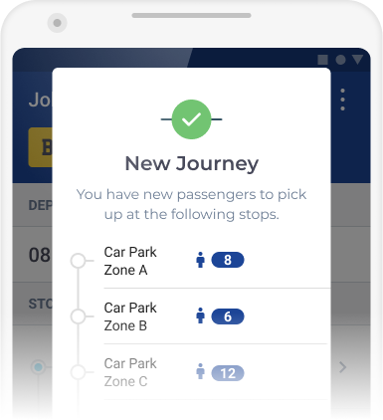The height and width of the screenshot is (420, 383).
Task: Open the three-dot overflow menu
Action: pos(342,100)
